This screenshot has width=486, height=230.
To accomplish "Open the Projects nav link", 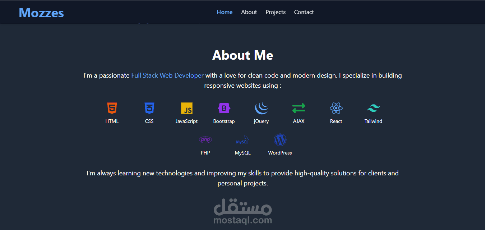I will (276, 12).
